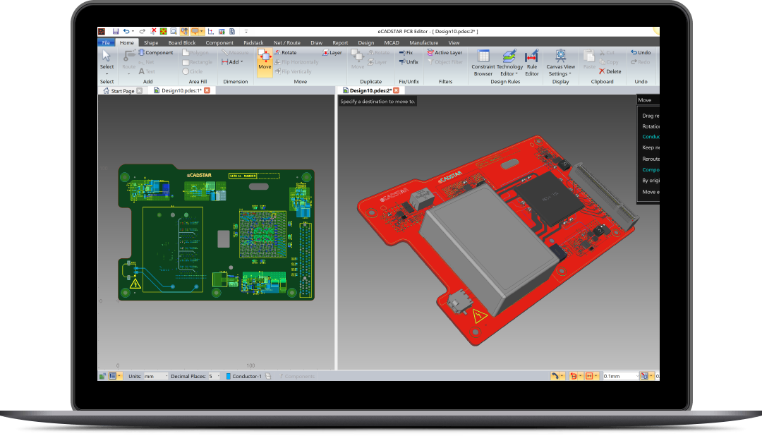Close the Start Page tab
Viewport: 762px width, 436px height.
[x=140, y=91]
